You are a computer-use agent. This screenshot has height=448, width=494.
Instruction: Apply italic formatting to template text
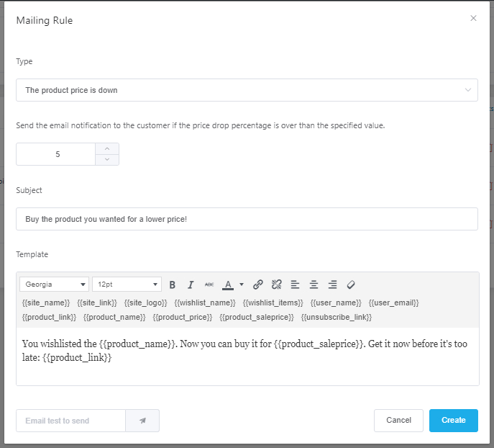191,285
